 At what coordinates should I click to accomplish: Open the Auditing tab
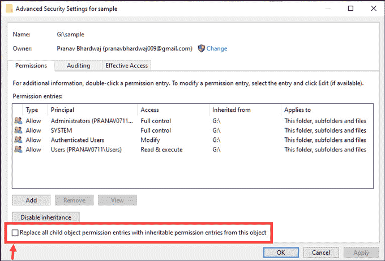pos(78,66)
